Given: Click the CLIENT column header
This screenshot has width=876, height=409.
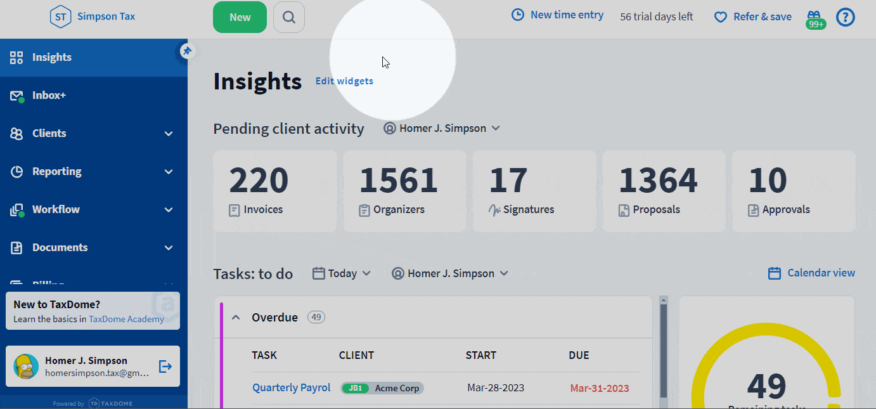Looking at the screenshot, I should pos(356,355).
